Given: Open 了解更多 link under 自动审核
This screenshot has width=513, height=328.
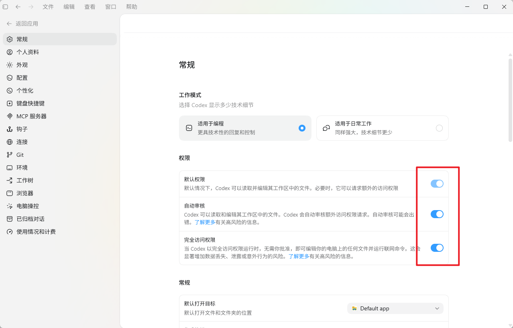Looking at the screenshot, I should pyautogui.click(x=205, y=222).
